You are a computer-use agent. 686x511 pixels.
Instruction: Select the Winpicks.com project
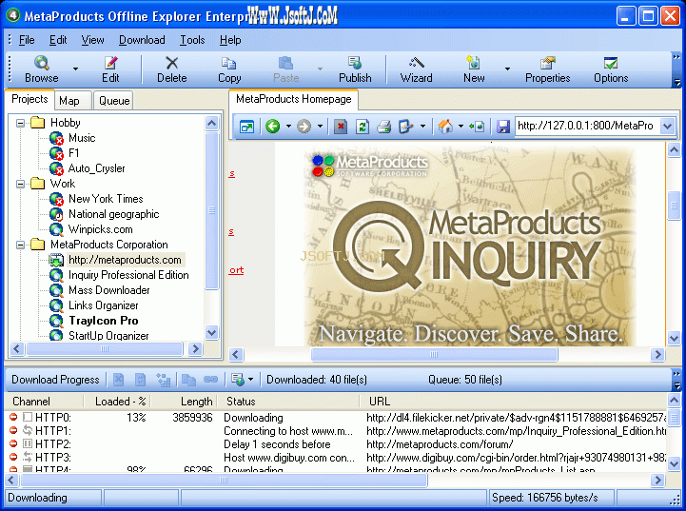(x=101, y=229)
